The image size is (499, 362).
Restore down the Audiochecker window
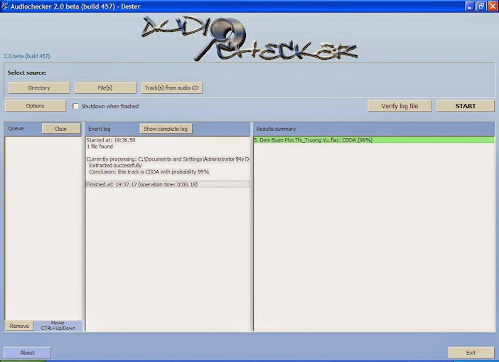481,6
